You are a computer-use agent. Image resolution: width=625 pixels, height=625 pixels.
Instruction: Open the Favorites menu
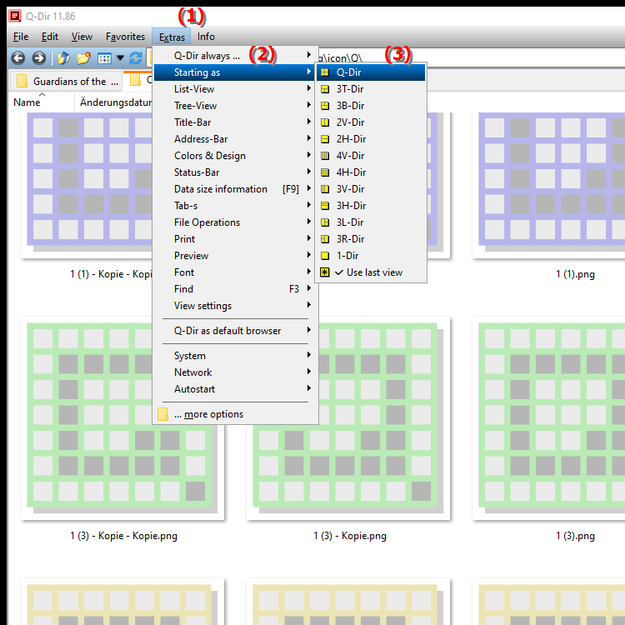click(125, 37)
